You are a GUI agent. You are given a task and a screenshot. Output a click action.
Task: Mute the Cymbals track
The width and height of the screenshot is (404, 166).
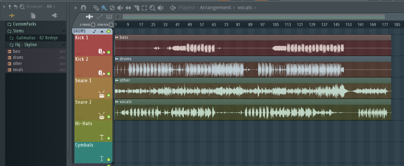(108, 159)
